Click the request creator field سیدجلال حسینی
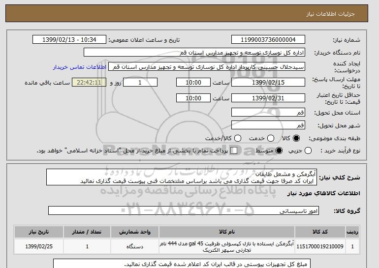This screenshot has height=268, width=379. 207,67
